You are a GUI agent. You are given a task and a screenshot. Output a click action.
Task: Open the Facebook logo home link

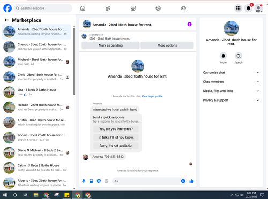(x=8, y=8)
